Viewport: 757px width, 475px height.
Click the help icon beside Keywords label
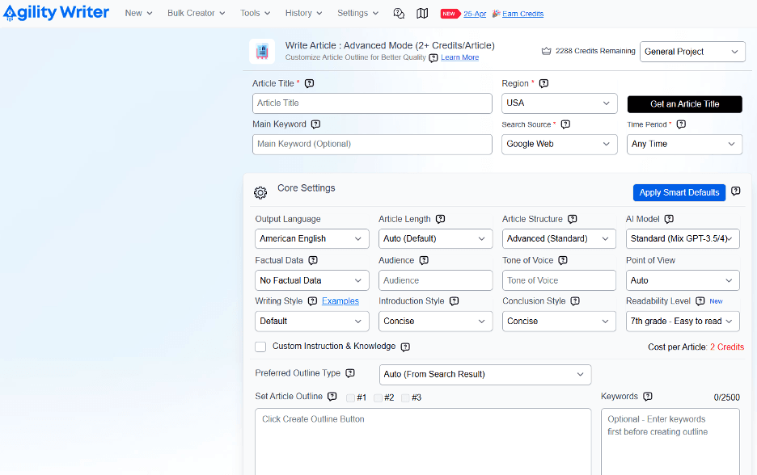point(648,397)
